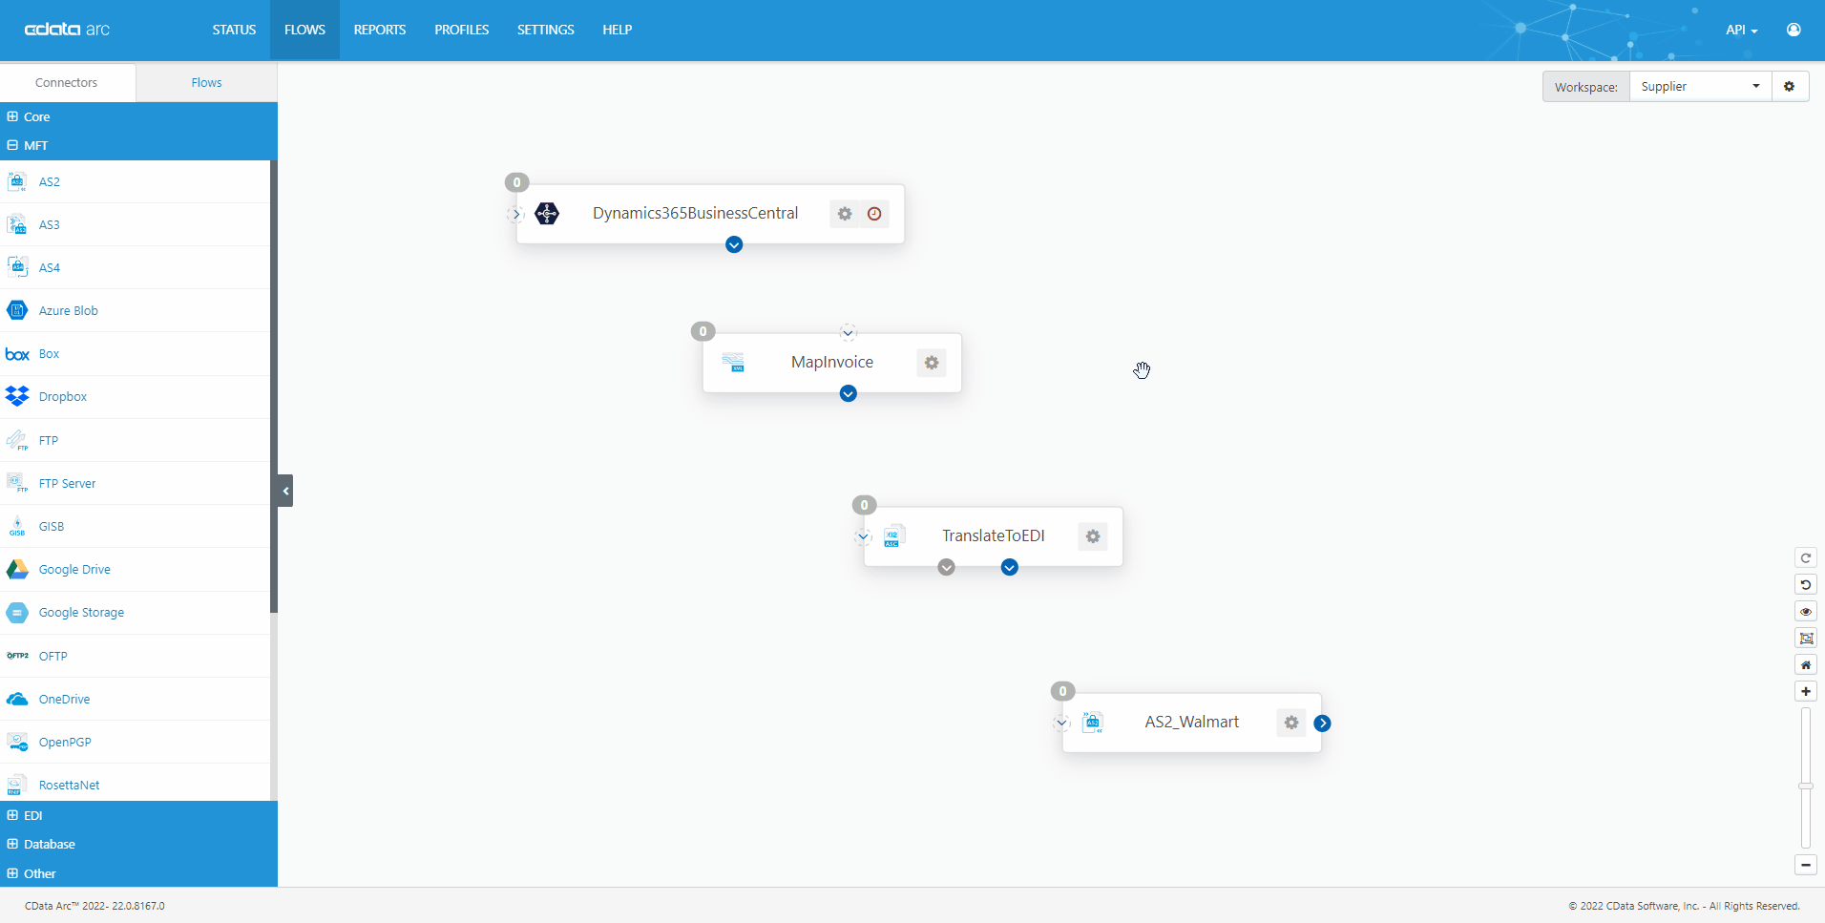Viewport: 1825px width, 923px height.
Task: Click the right output arrow of AS2_Walmart
Action: point(1323,723)
